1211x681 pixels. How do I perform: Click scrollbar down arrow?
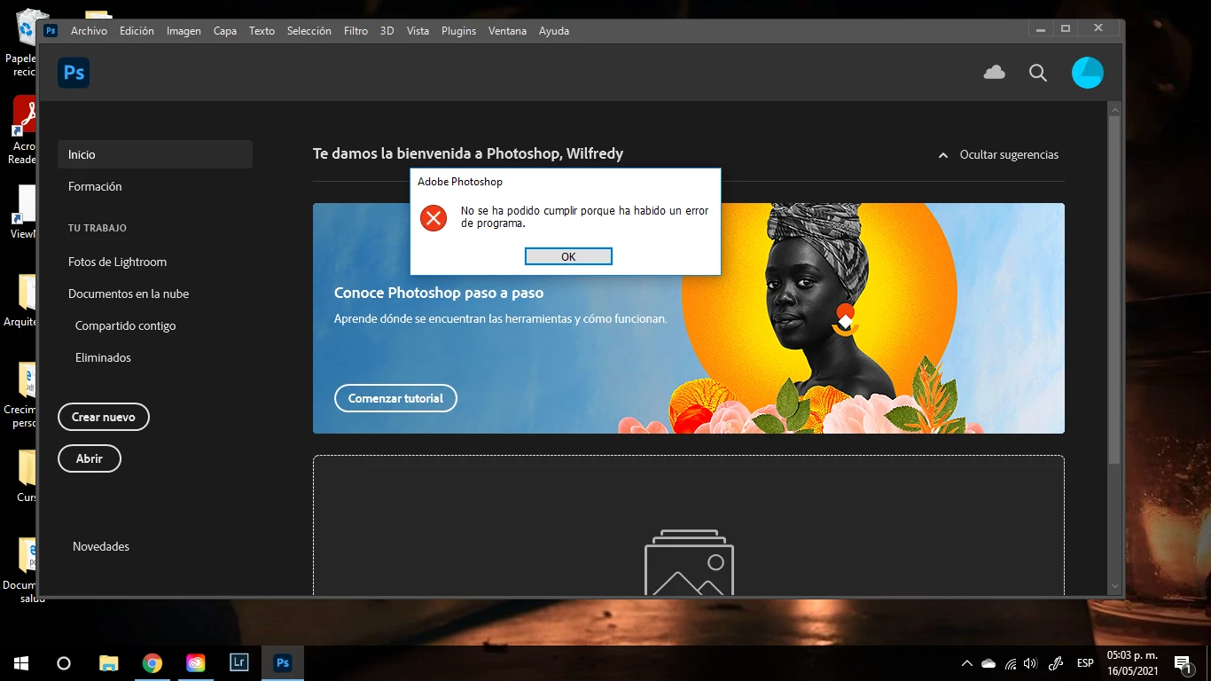coord(1115,587)
